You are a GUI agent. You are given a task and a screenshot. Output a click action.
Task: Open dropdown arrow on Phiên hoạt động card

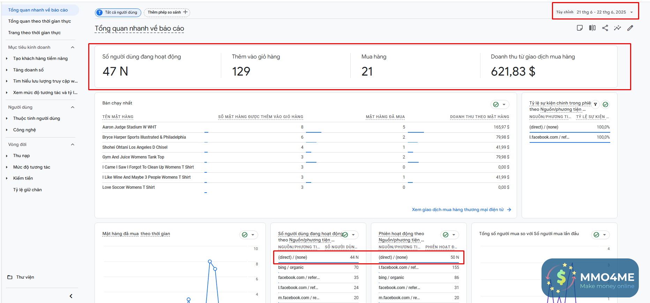coord(454,235)
